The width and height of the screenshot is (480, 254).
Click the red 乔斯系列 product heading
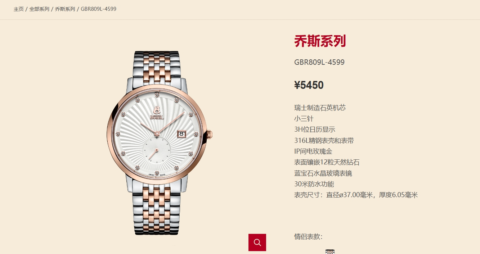[320, 41]
